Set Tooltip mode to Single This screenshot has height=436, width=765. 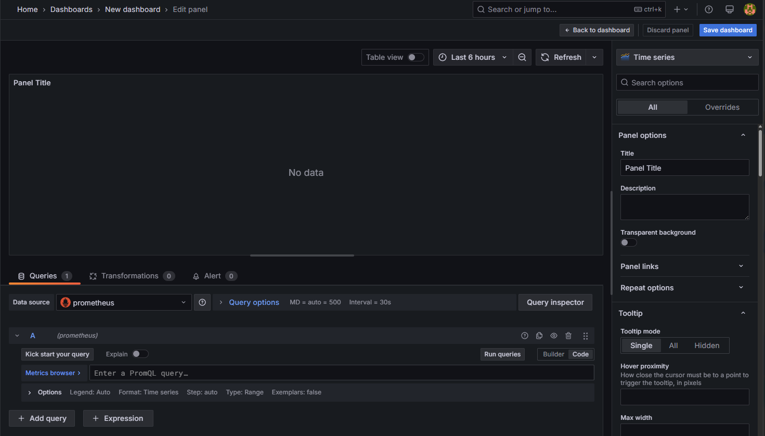tap(641, 345)
